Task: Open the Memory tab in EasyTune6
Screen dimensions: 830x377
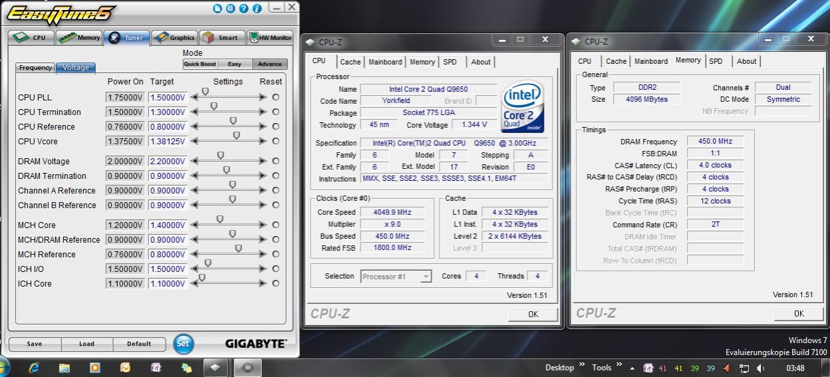Action: pos(79,37)
